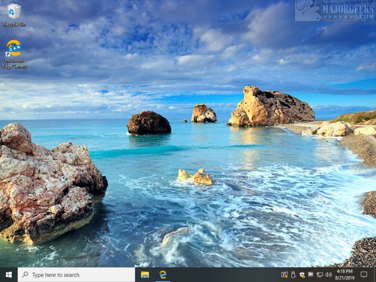Click the Recycle Bin text label
Screen dimensions: 376x282
click(x=14, y=25)
